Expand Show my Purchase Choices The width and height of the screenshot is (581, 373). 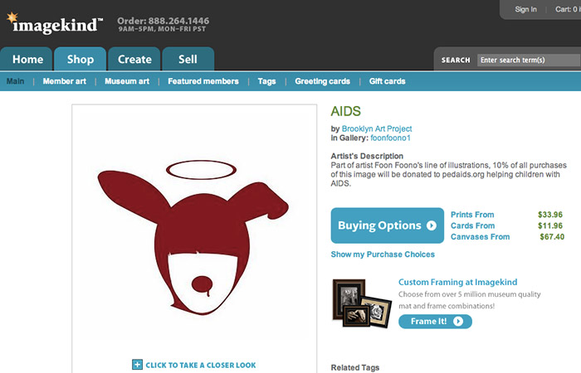(x=383, y=254)
